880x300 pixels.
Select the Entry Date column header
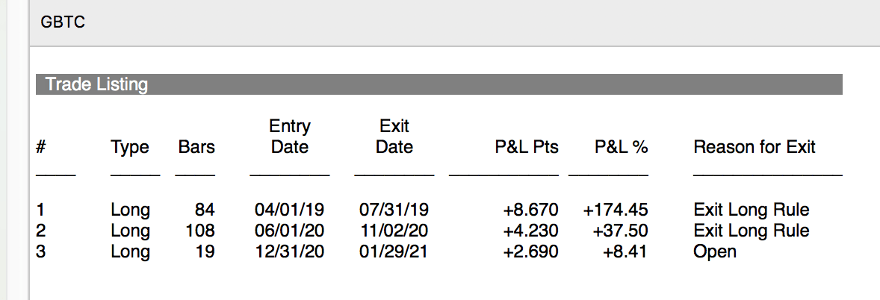pos(290,137)
